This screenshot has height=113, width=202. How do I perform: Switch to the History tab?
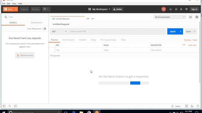click(13, 23)
